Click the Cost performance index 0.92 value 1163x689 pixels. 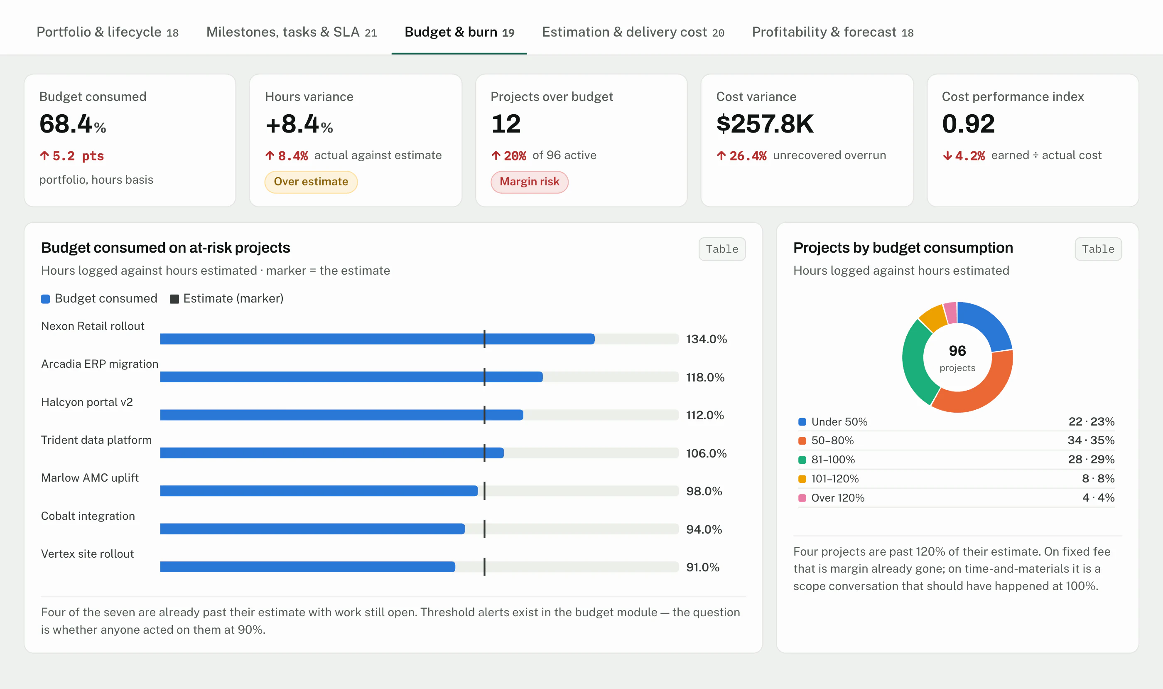[x=968, y=124]
